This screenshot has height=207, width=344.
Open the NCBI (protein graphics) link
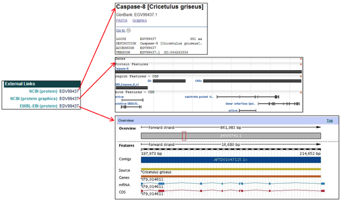(x=33, y=99)
